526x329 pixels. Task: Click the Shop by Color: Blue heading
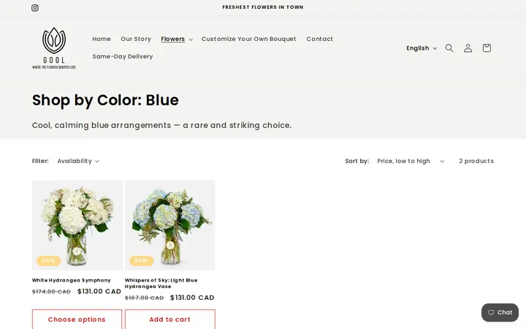105,100
